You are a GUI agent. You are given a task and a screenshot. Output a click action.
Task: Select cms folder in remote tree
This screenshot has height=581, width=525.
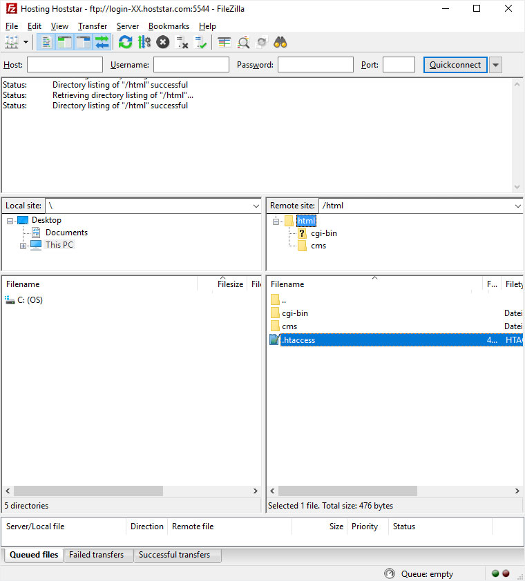318,246
